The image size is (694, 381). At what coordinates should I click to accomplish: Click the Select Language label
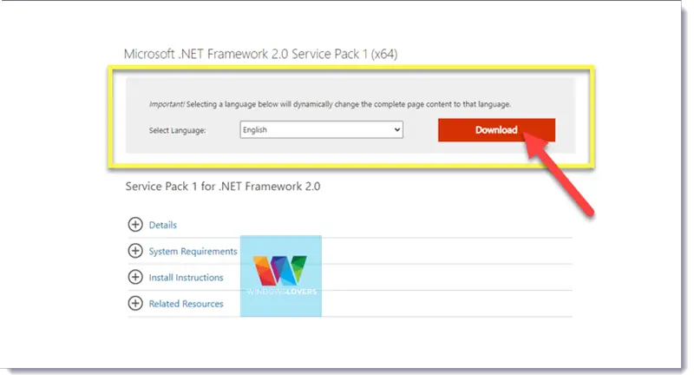click(177, 131)
